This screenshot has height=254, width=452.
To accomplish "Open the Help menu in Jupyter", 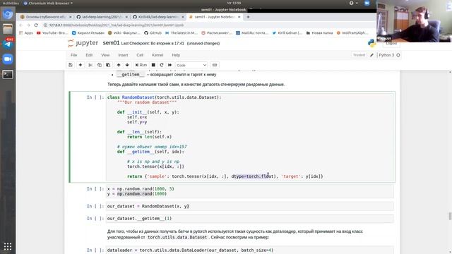I will click(x=176, y=55).
